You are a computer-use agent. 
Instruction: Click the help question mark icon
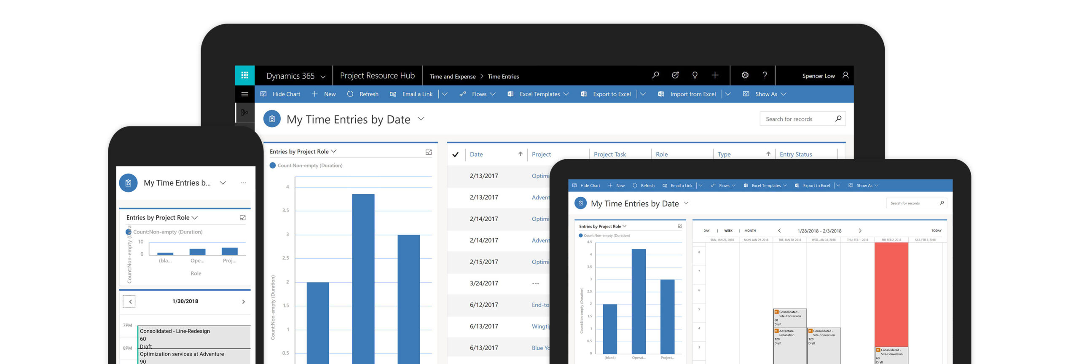pos(765,75)
